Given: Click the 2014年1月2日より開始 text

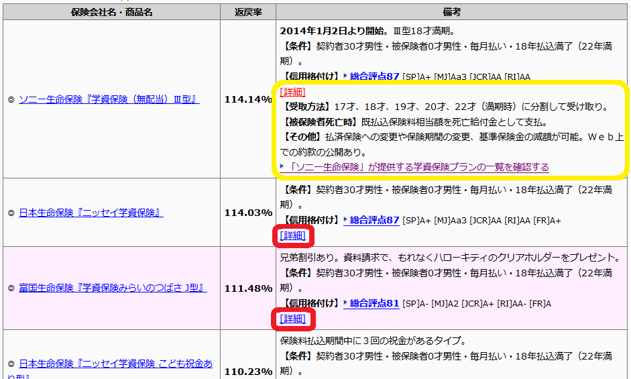Looking at the screenshot, I should 331,31.
